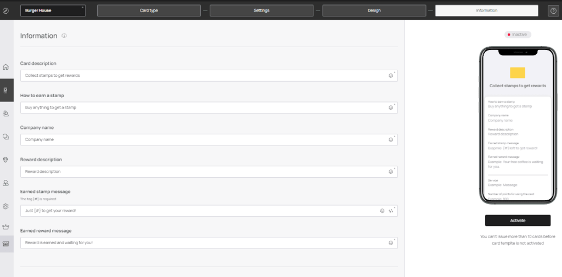Insert tag variable in Earned stamp message
Viewport: 562px width, 277px height.
point(391,211)
